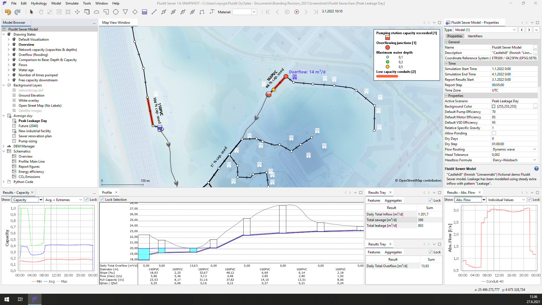Image resolution: width=542 pixels, height=305 pixels.
Task: Select the Peak Leakage Day scenario
Action: 33,121
